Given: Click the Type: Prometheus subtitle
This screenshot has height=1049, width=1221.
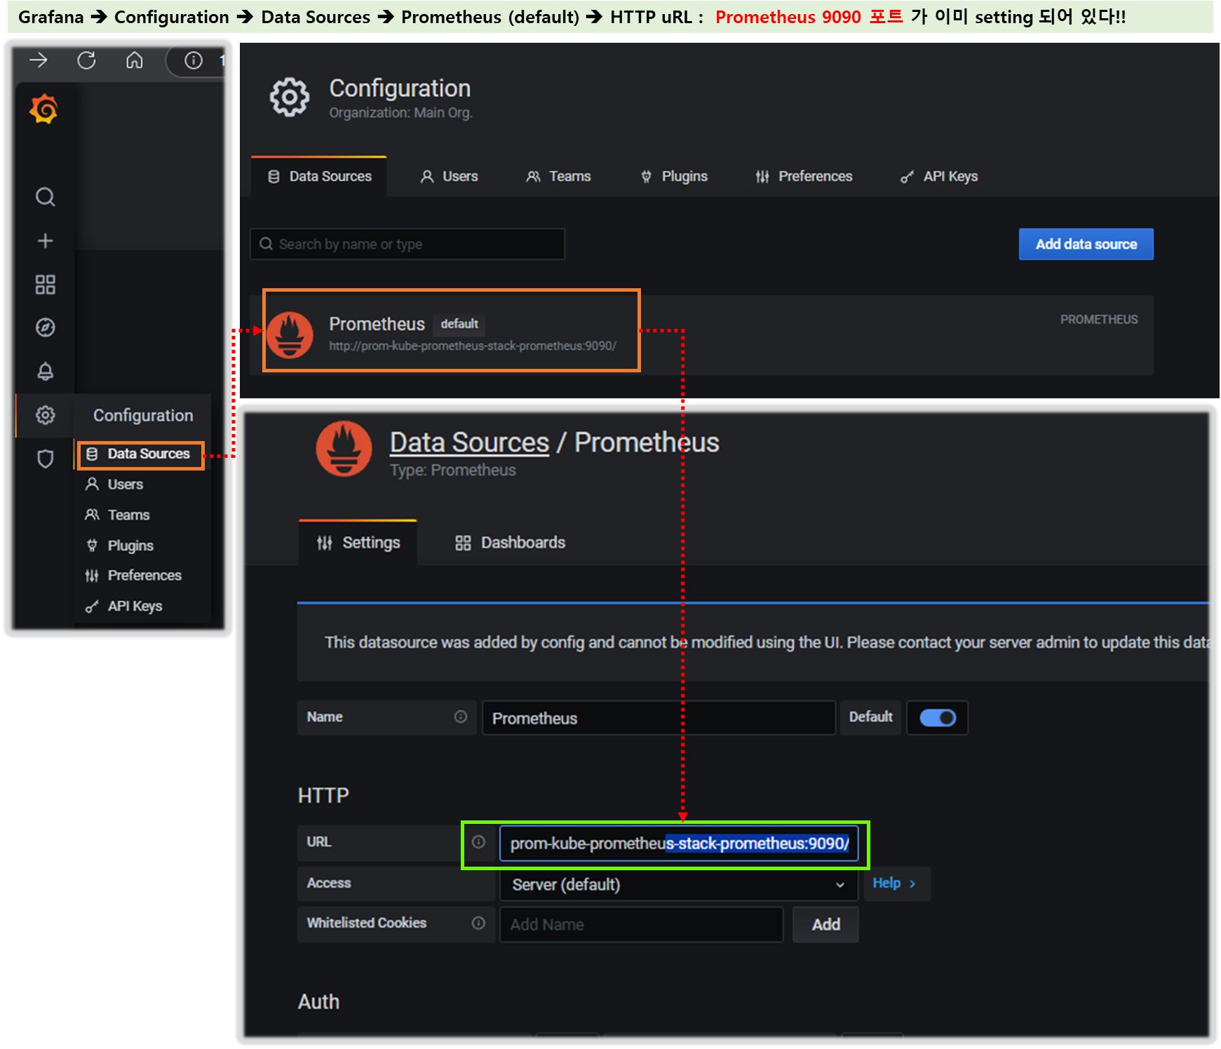Looking at the screenshot, I should pyautogui.click(x=453, y=471).
